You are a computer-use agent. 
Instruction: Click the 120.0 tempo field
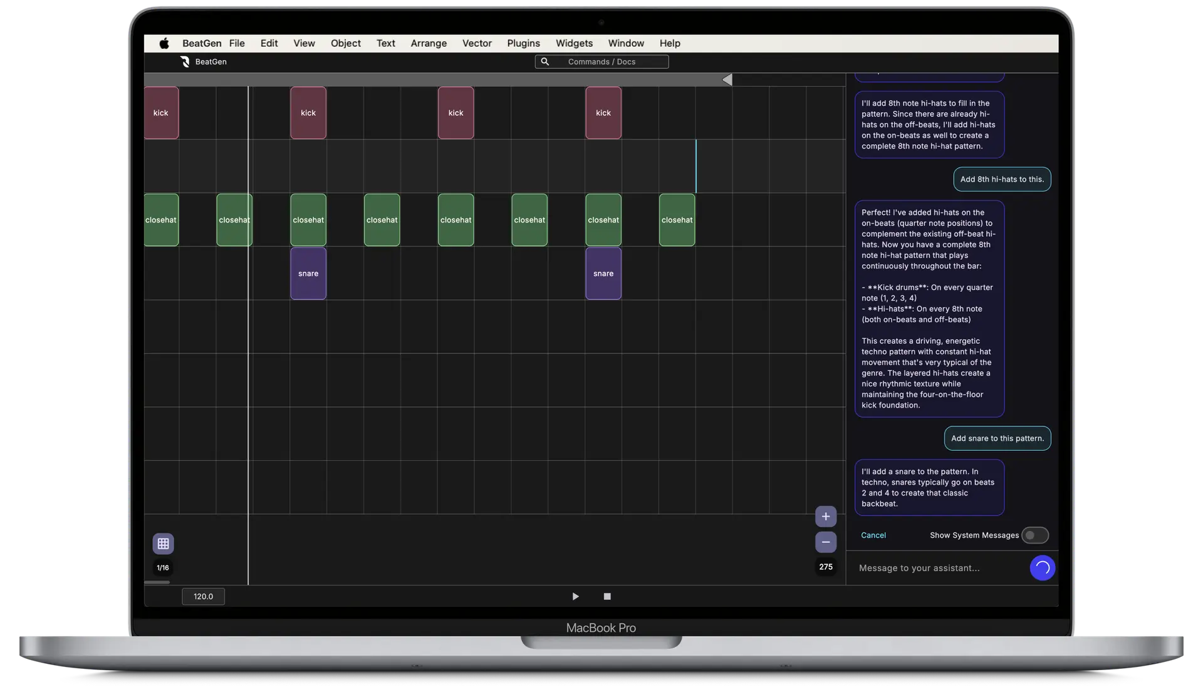tap(203, 596)
